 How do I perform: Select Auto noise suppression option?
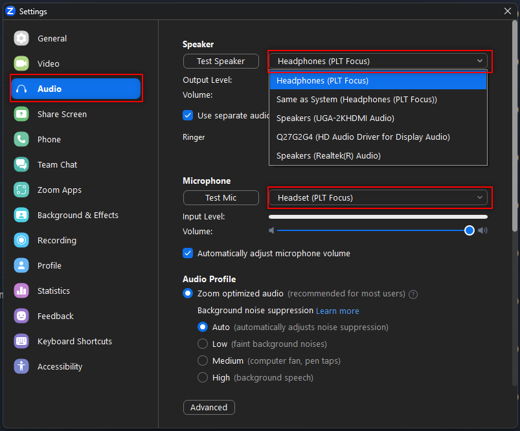point(203,327)
